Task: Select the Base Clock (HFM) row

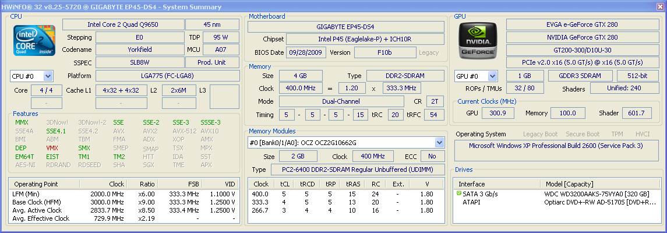Action: [123, 202]
